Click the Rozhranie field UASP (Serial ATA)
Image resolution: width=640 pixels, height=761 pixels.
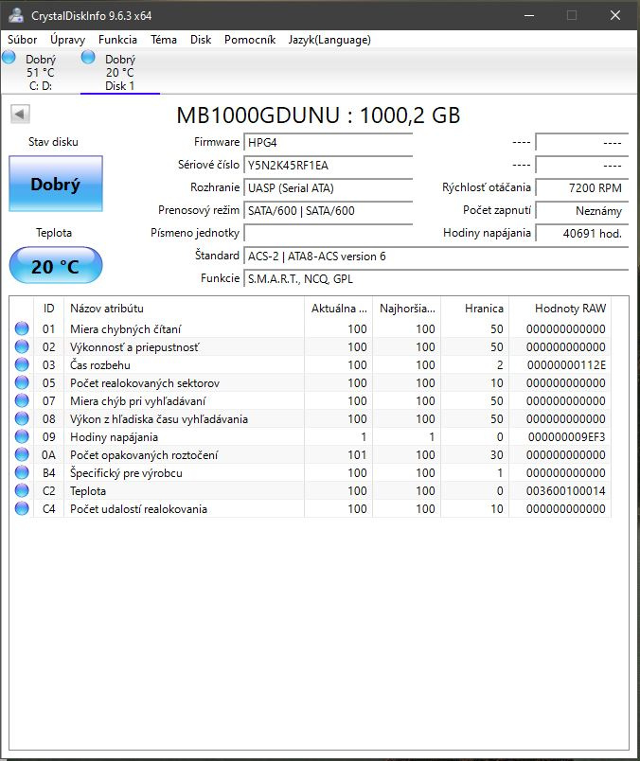[328, 187]
